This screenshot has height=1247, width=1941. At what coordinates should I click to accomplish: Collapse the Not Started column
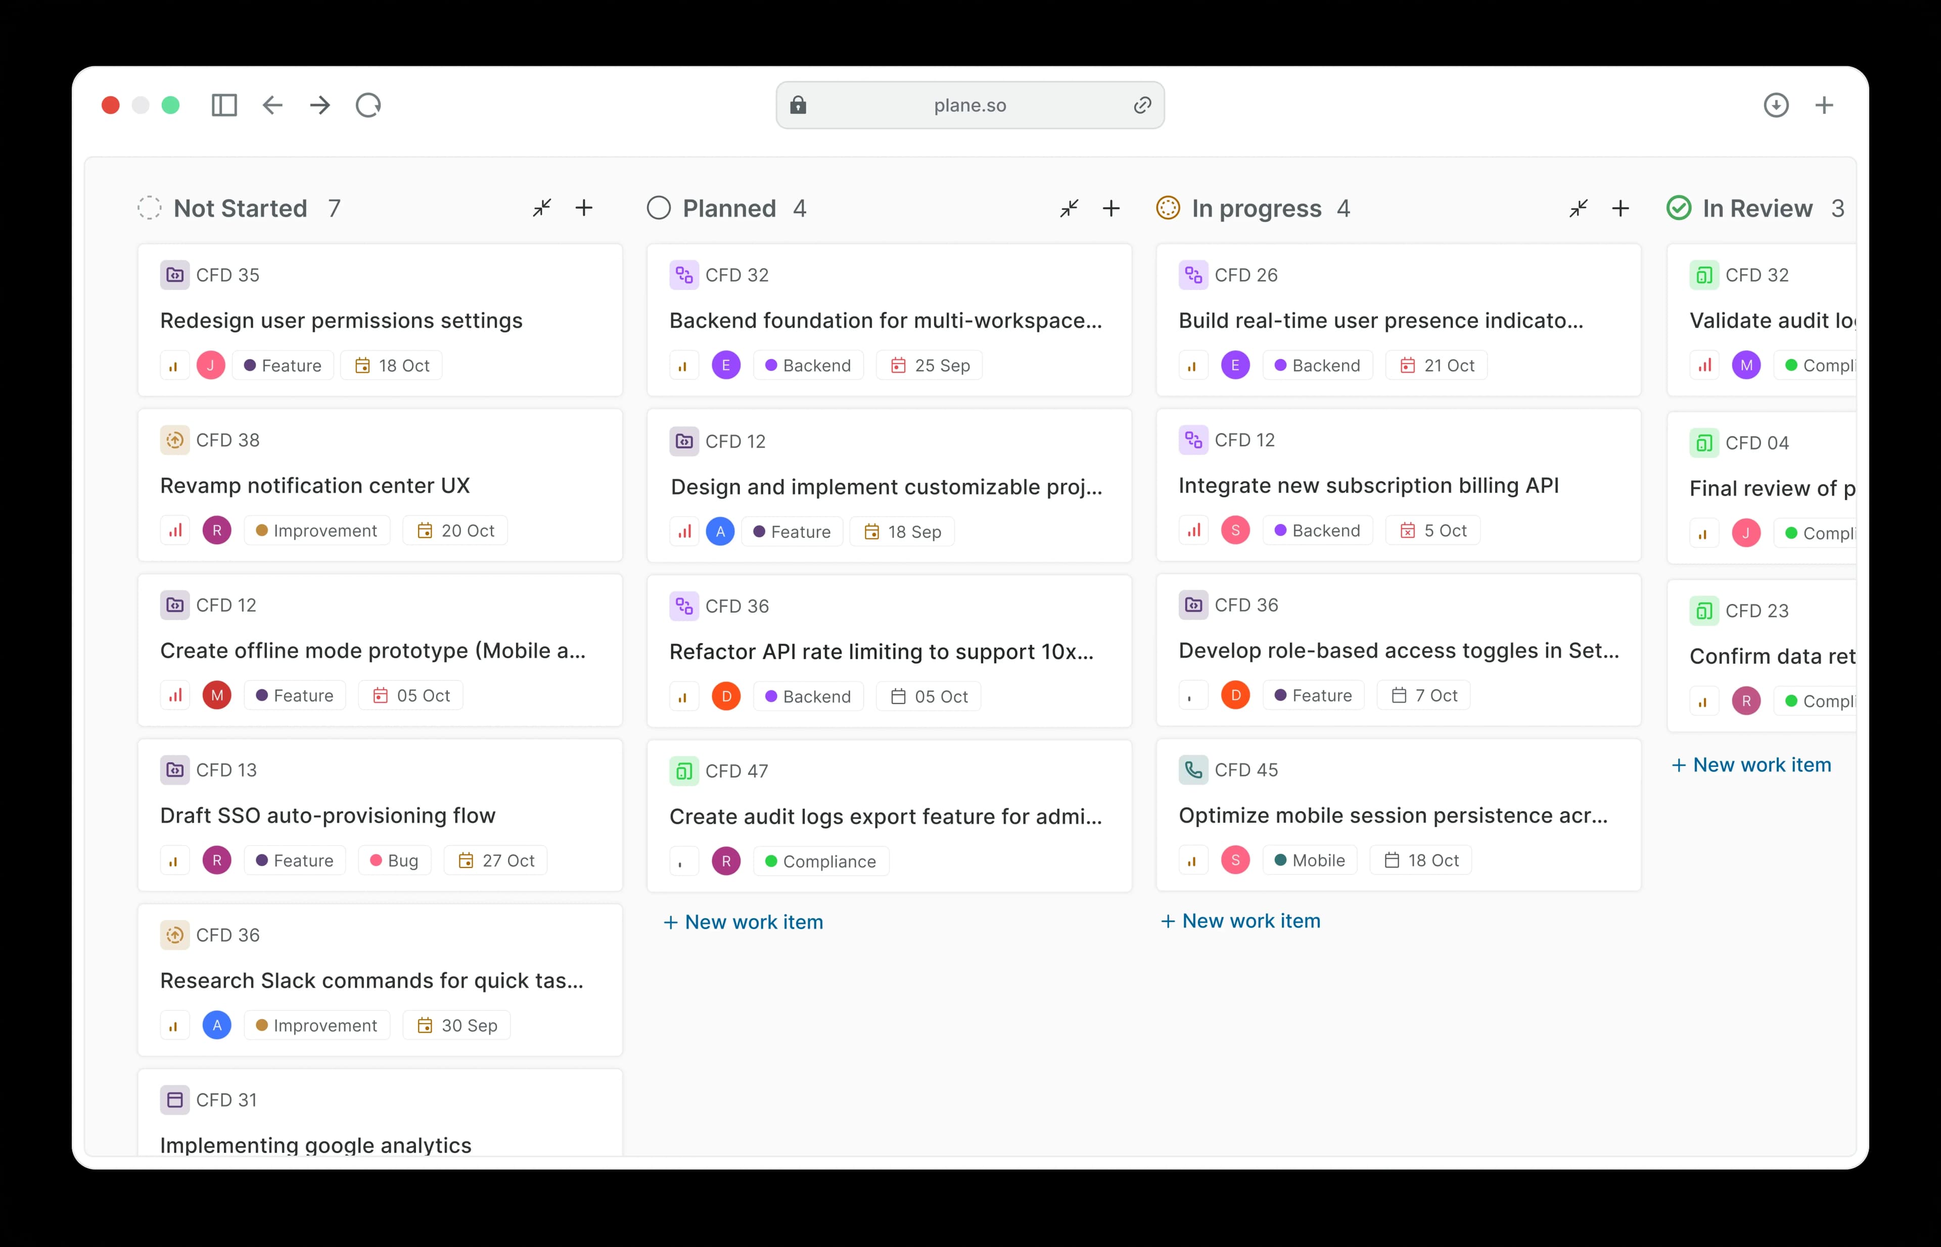(542, 208)
